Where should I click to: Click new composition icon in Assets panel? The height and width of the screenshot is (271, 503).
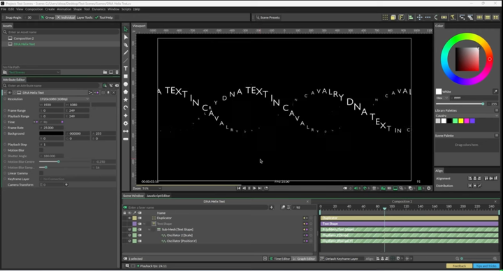point(111,72)
